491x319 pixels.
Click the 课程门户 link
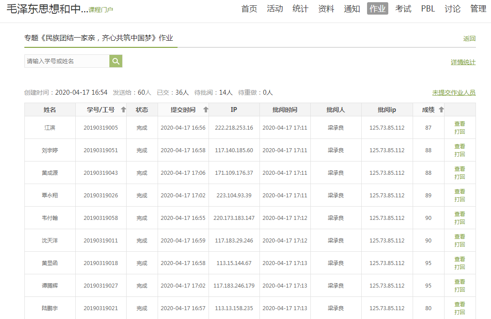[x=101, y=10]
